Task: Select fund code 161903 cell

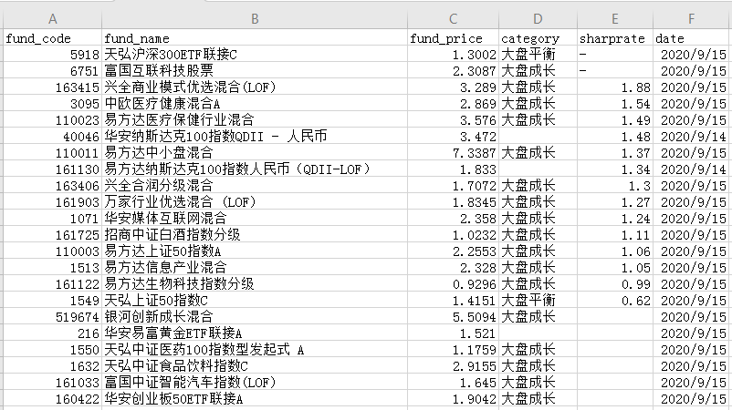Action: [x=52, y=201]
